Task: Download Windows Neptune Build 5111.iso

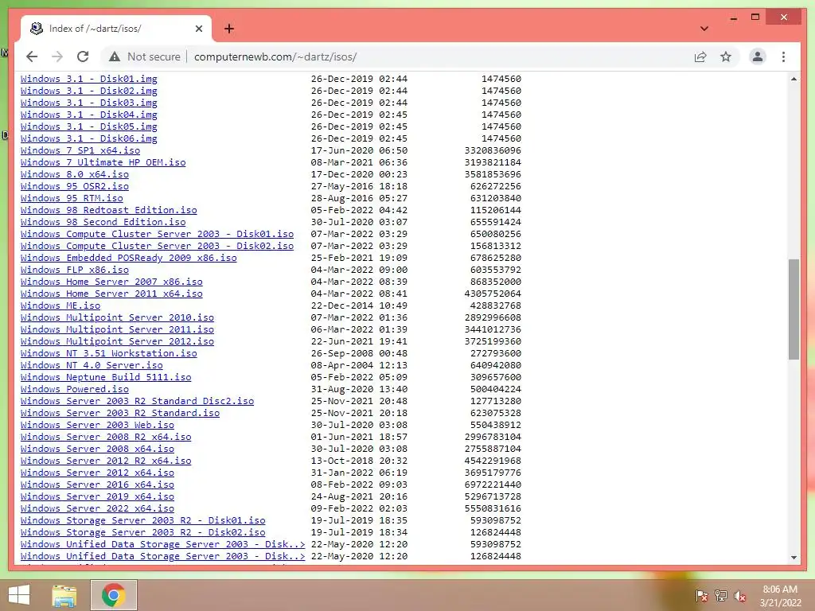Action: [x=106, y=378]
